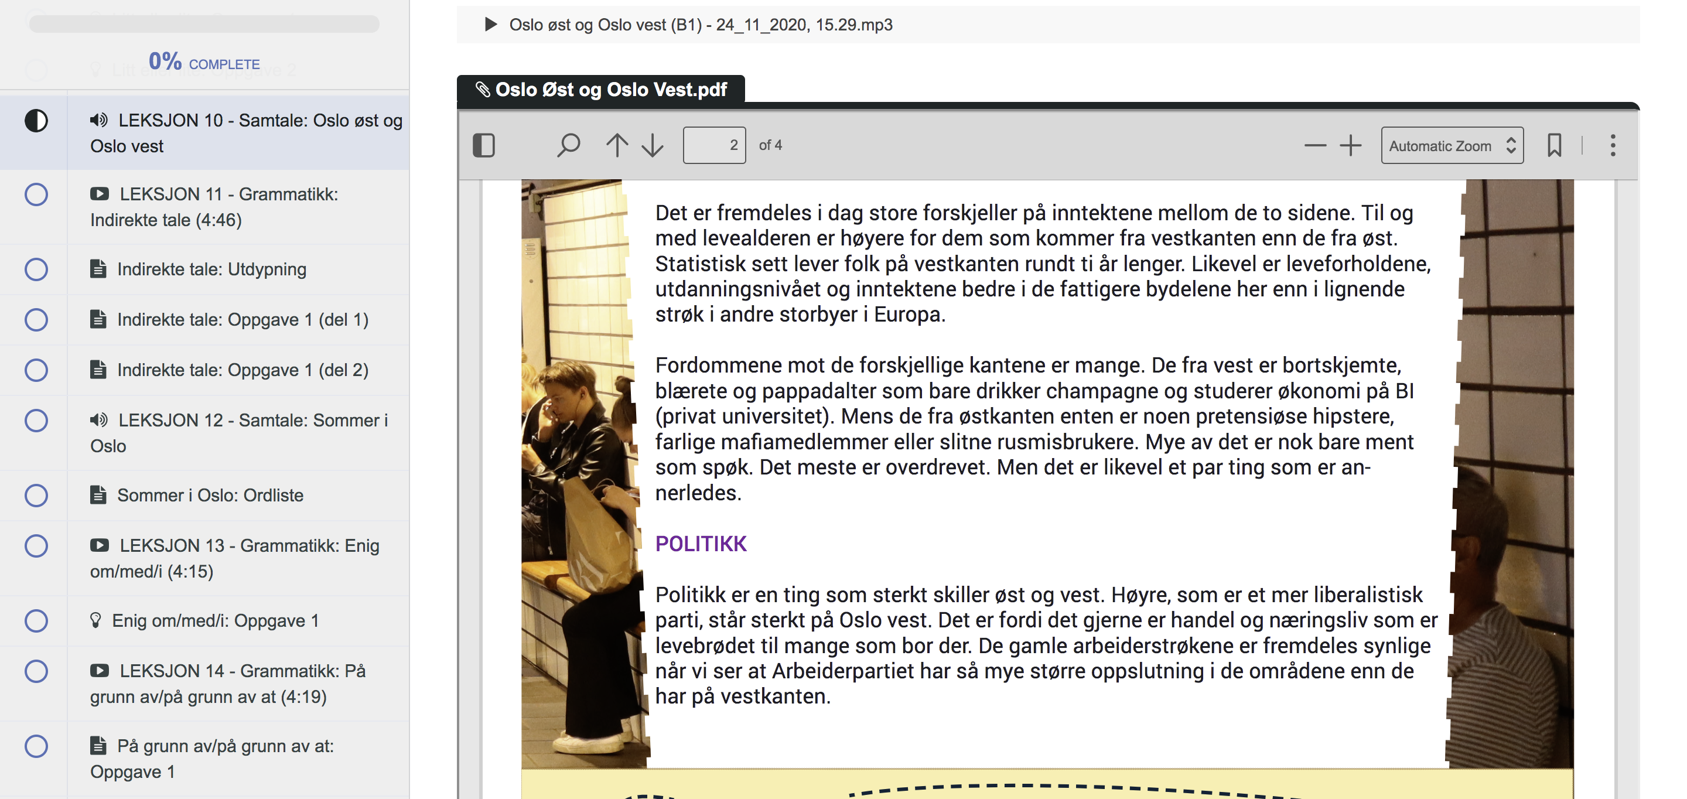Open Indirekte tale: Utdypning

[211, 269]
